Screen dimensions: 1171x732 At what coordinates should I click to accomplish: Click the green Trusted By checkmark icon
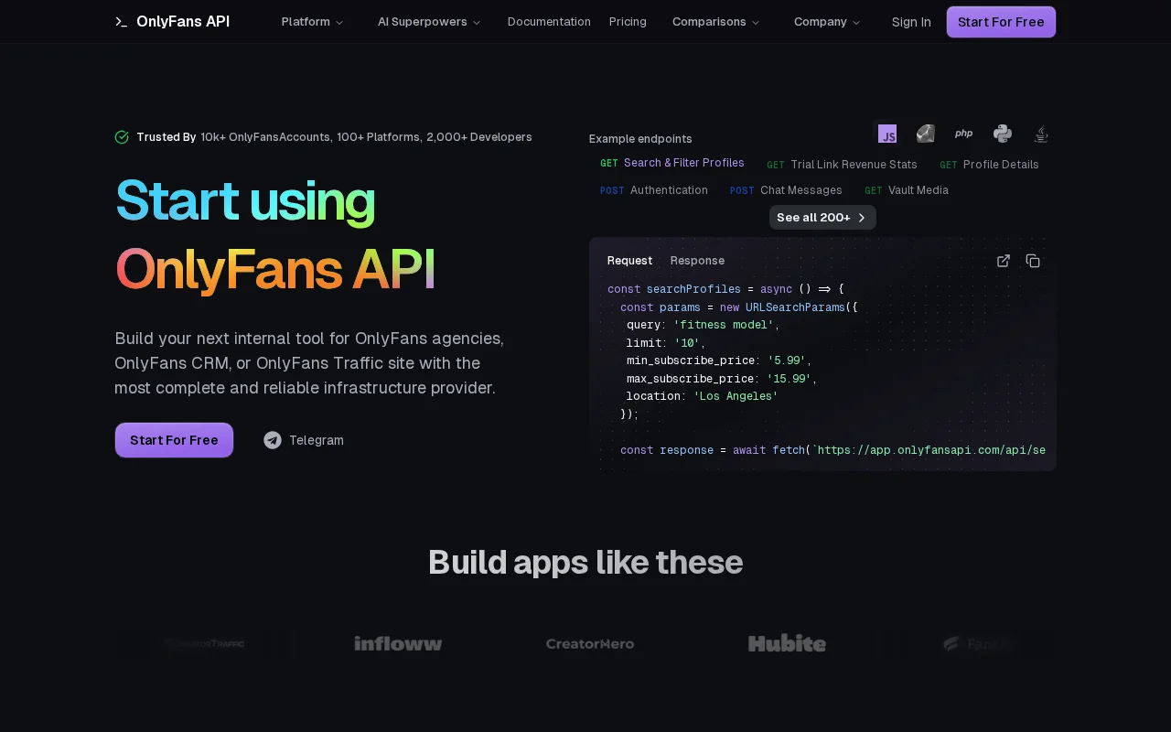coord(122,137)
